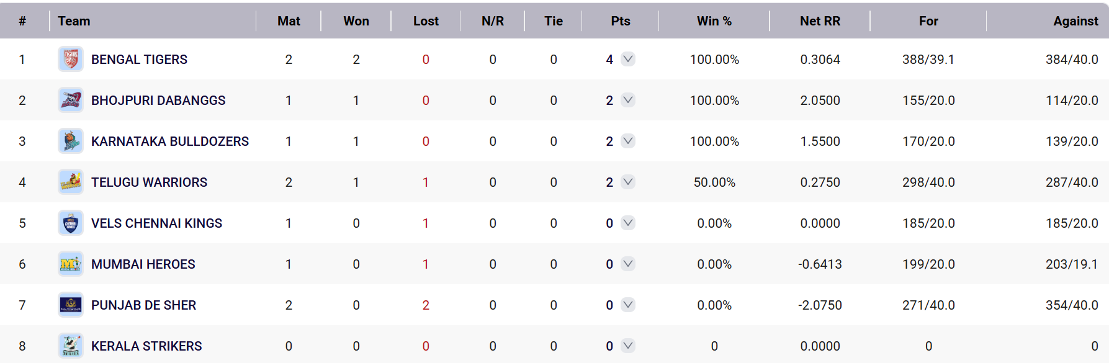1109x363 pixels.
Task: Expand Bengal Tigers points details chevron
Action: [628, 60]
